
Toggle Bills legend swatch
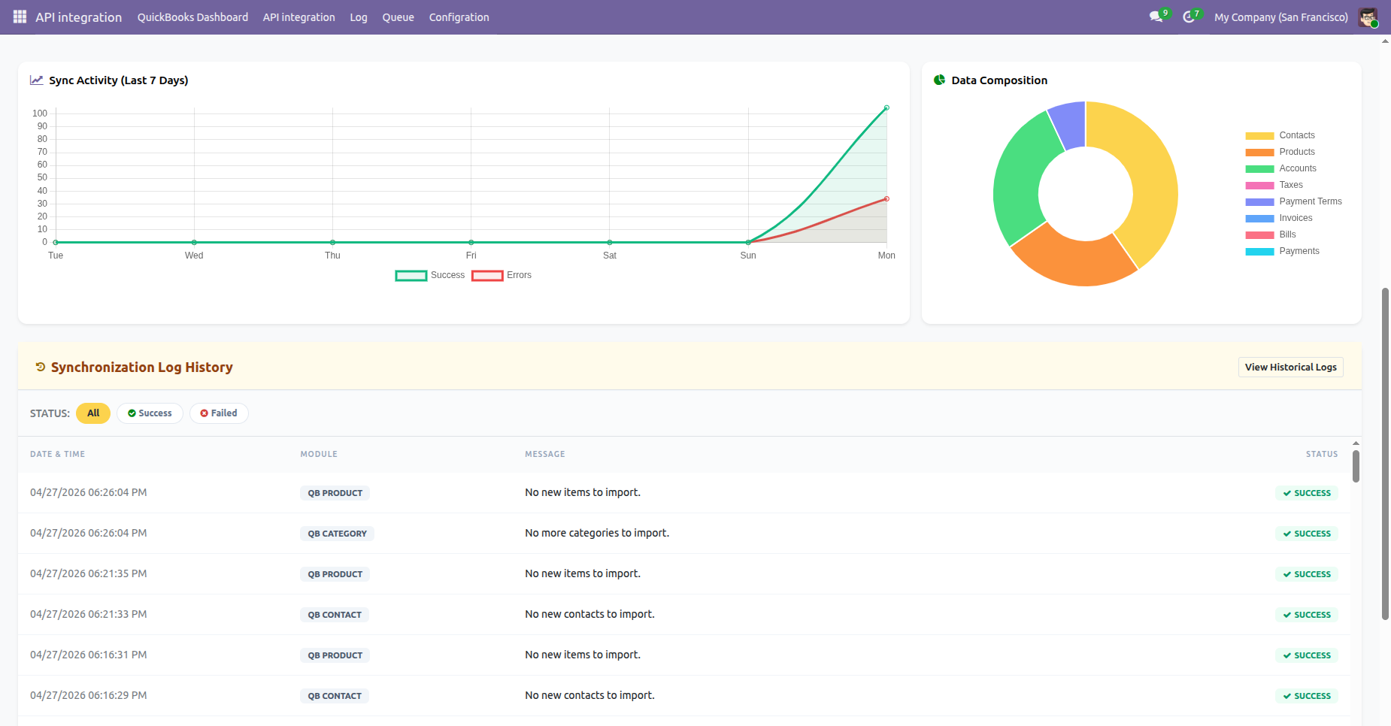(1259, 235)
